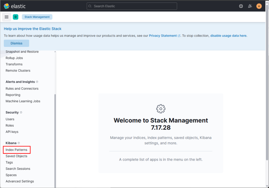Image resolution: width=269 pixels, height=188 pixels.
Task: Open the green D space selector
Action: click(x=15, y=17)
